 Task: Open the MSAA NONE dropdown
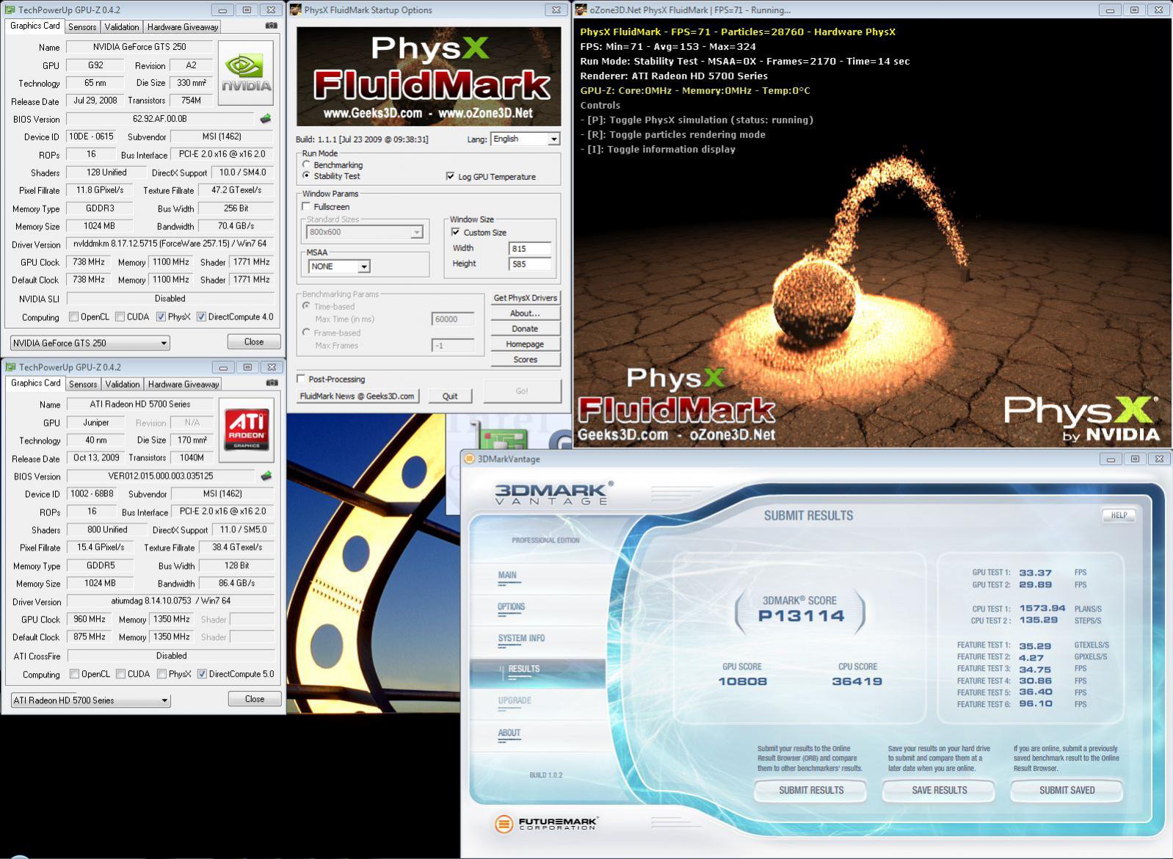tap(339, 267)
